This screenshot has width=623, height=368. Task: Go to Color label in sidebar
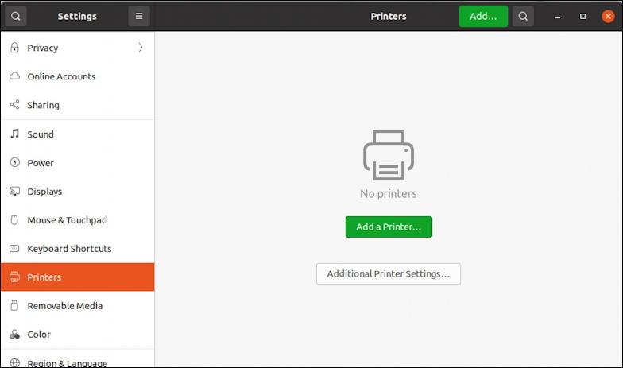point(38,335)
